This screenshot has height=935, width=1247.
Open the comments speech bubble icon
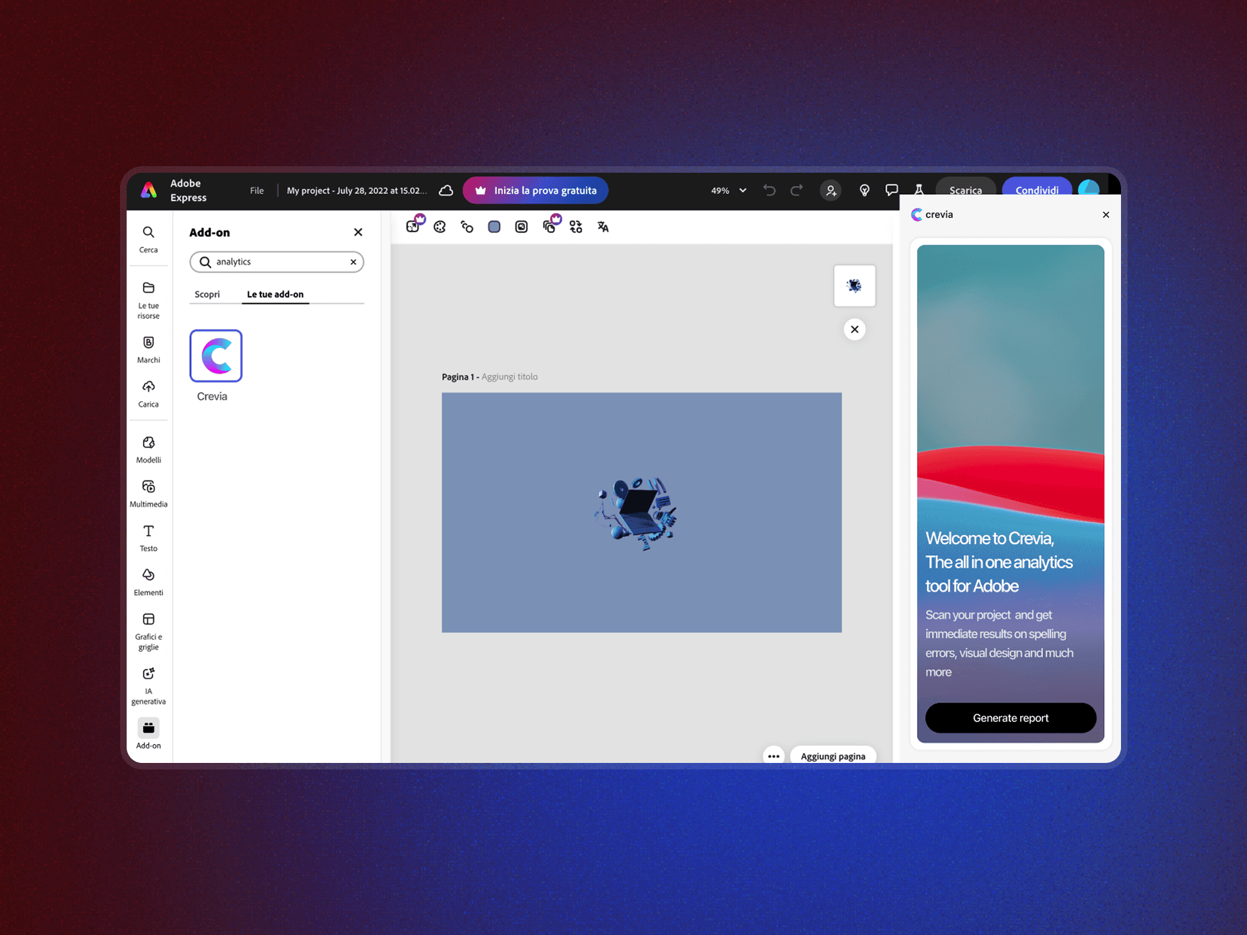892,190
